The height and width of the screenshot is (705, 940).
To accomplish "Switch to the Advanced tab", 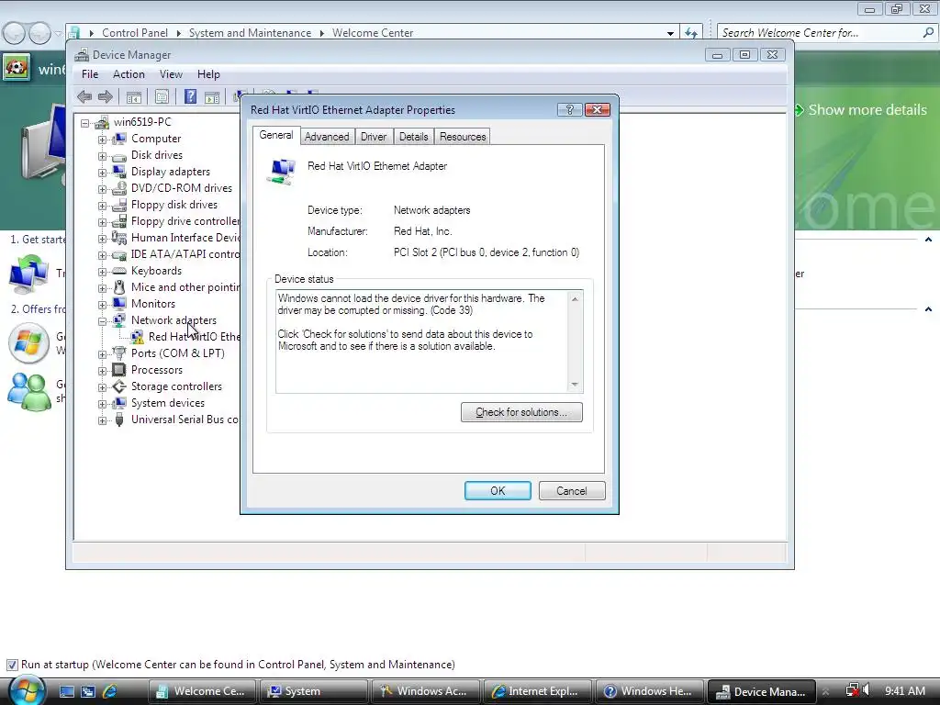I will pos(327,137).
